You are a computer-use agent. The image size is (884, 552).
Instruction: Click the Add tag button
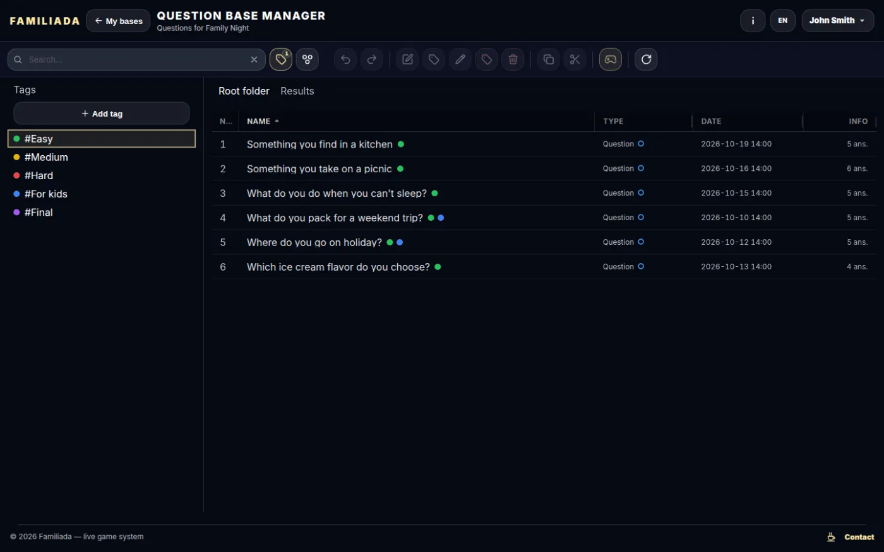(x=102, y=114)
